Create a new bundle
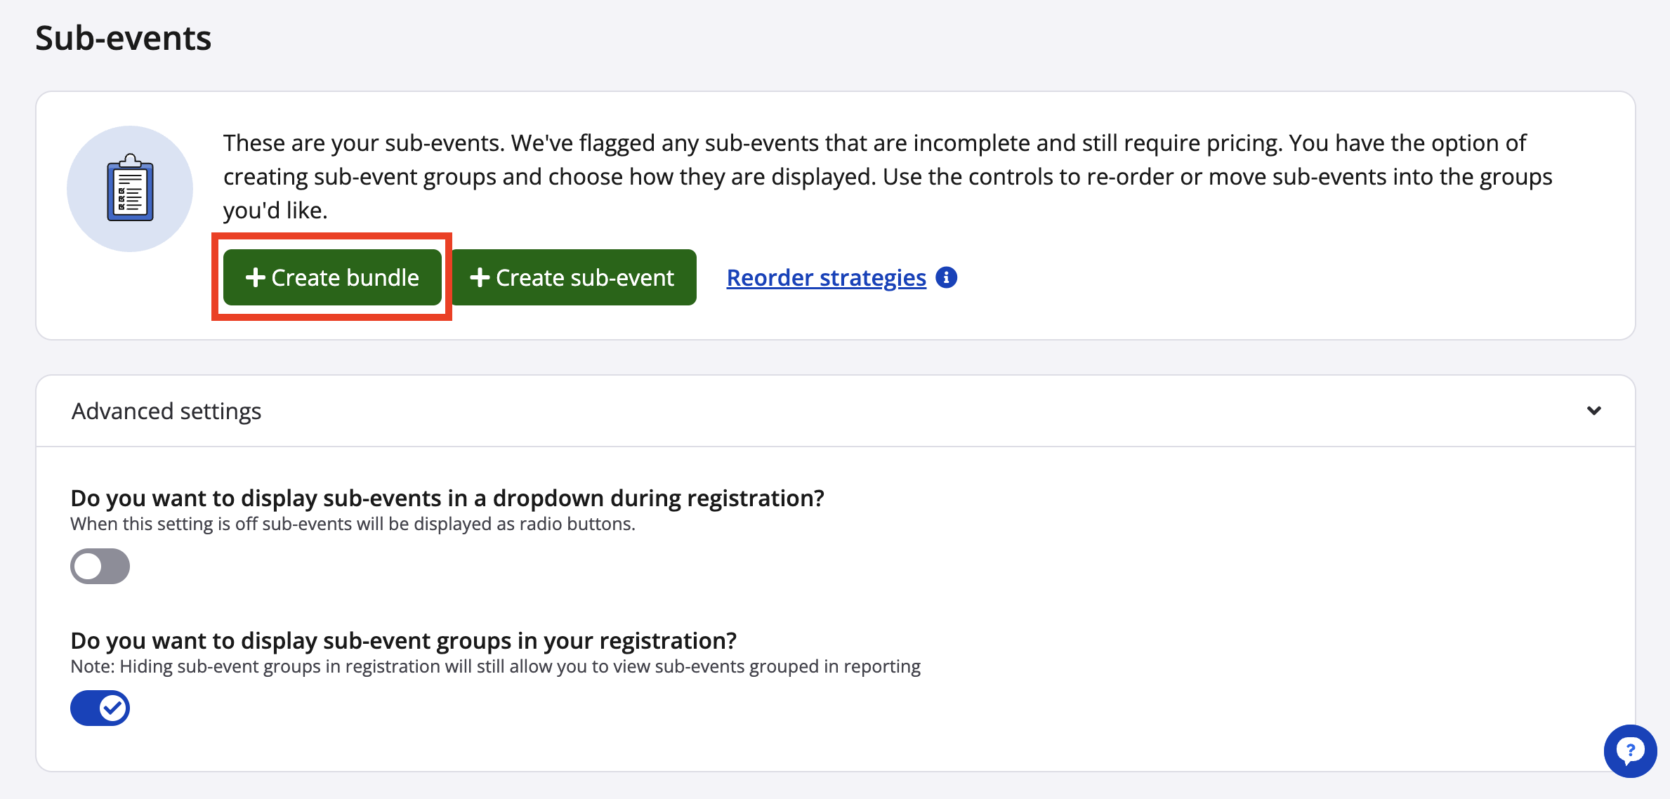Screen dimensions: 1670x799 pos(332,277)
